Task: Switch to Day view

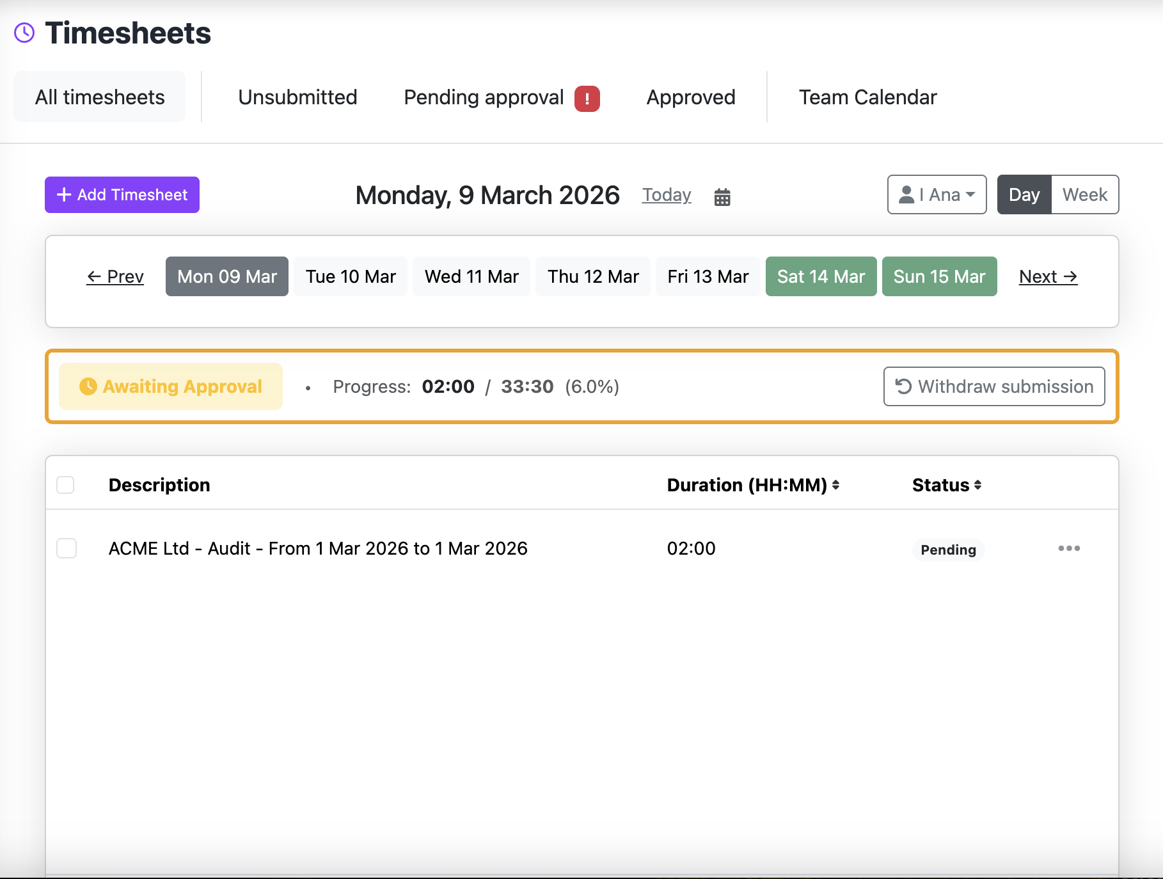Action: coord(1024,194)
